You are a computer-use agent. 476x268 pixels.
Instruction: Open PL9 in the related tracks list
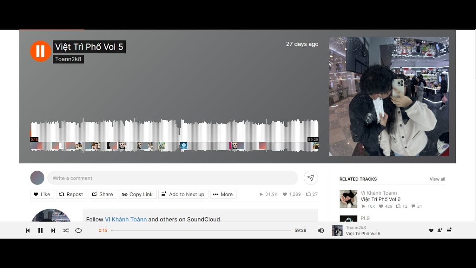[x=365, y=218]
